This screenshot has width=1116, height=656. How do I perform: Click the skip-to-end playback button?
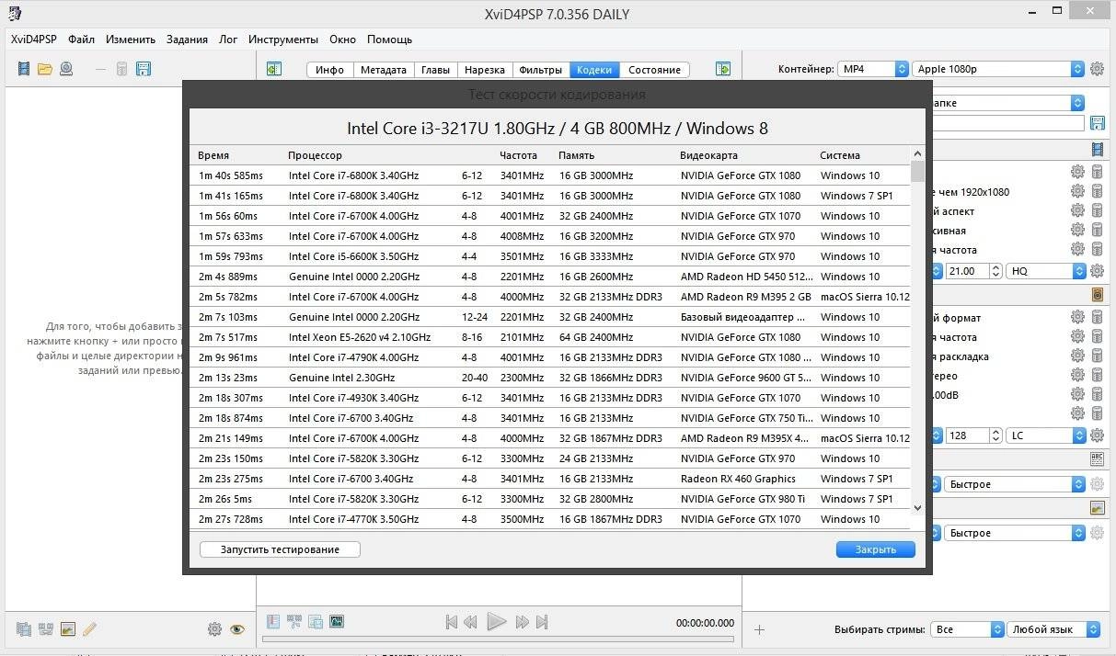[x=542, y=622]
